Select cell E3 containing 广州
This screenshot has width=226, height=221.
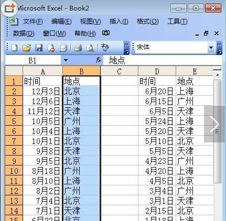(195, 101)
